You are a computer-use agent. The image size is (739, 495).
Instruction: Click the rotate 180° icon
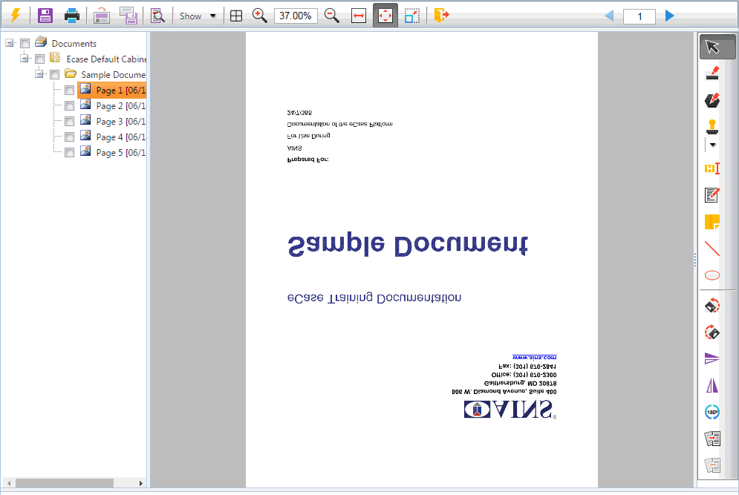712,412
